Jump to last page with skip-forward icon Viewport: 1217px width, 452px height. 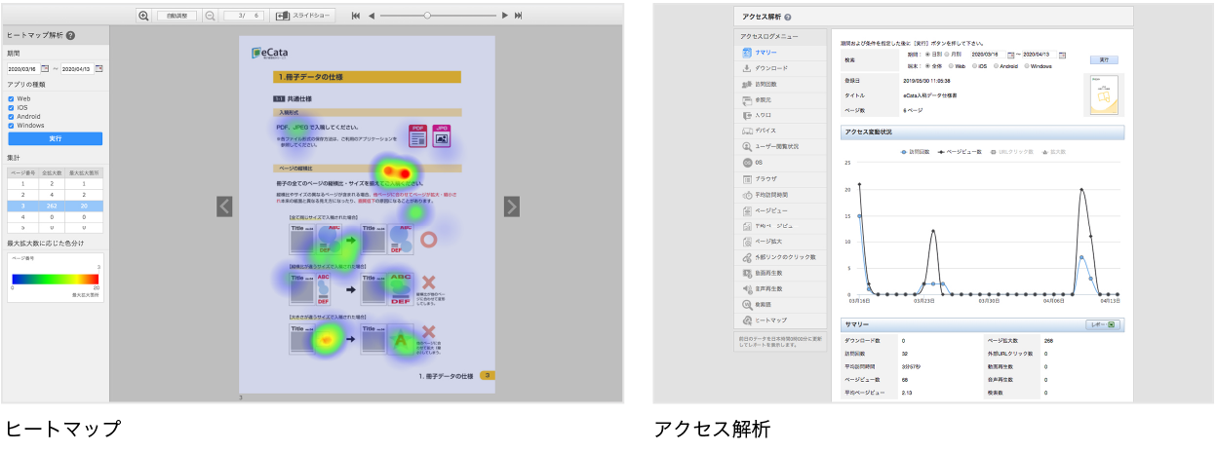[x=518, y=16]
